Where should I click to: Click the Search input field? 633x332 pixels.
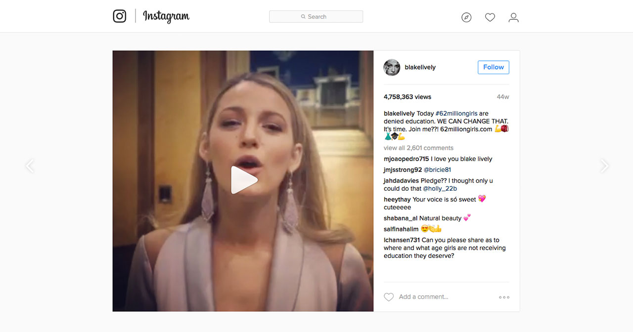(316, 17)
